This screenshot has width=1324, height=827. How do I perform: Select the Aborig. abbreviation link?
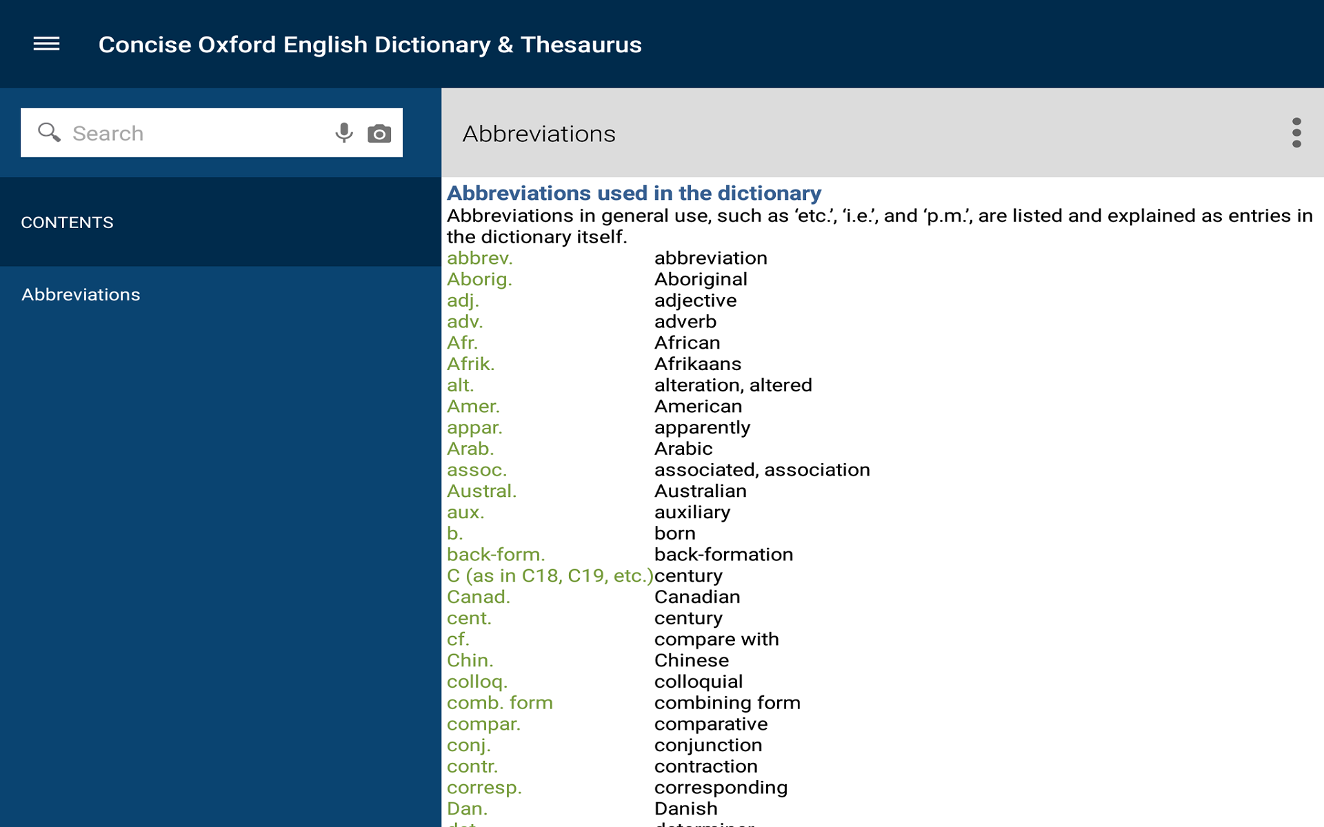[x=480, y=279]
